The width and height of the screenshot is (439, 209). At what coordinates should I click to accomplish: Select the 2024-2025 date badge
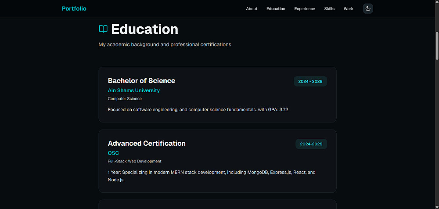click(311, 144)
